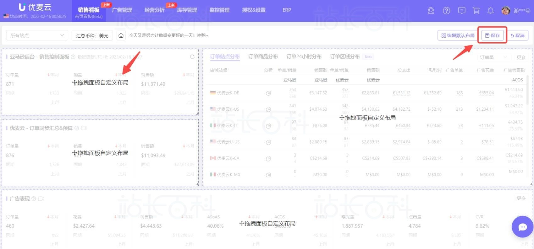The height and width of the screenshot is (249, 534).
Task: Click 恢复默认布局 restore layout button
Action: coord(458,35)
